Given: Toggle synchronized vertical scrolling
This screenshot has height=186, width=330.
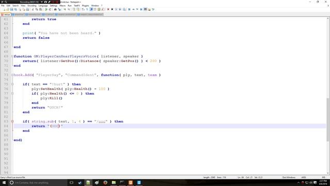Looking at the screenshot, I should point(74,9).
